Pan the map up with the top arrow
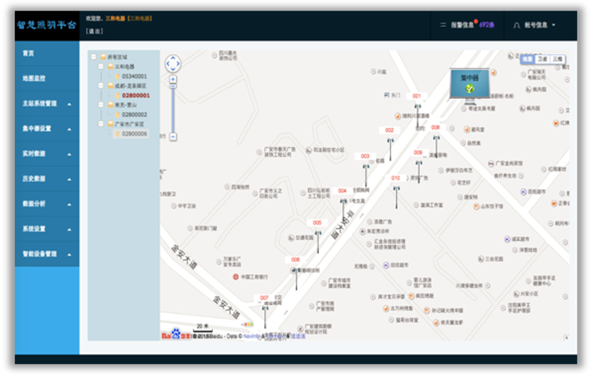The image size is (592, 374). [x=173, y=58]
